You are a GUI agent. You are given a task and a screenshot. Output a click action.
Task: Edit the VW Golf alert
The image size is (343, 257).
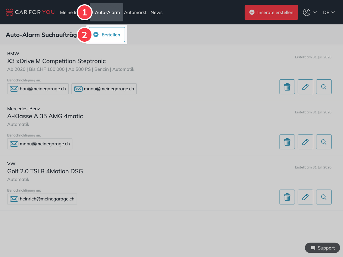(x=306, y=197)
